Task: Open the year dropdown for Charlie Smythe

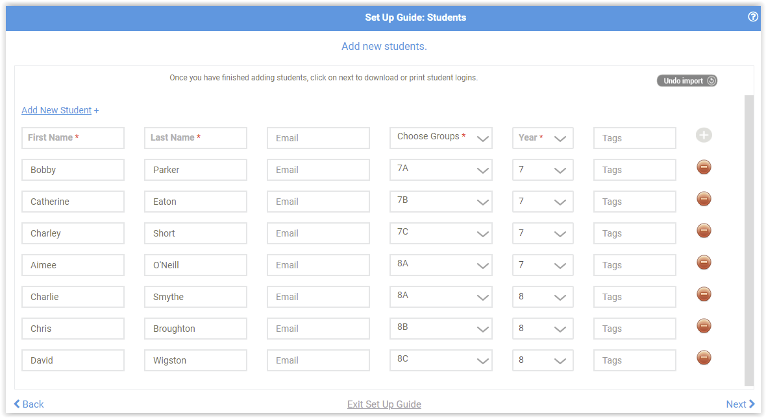Action: pyautogui.click(x=543, y=297)
